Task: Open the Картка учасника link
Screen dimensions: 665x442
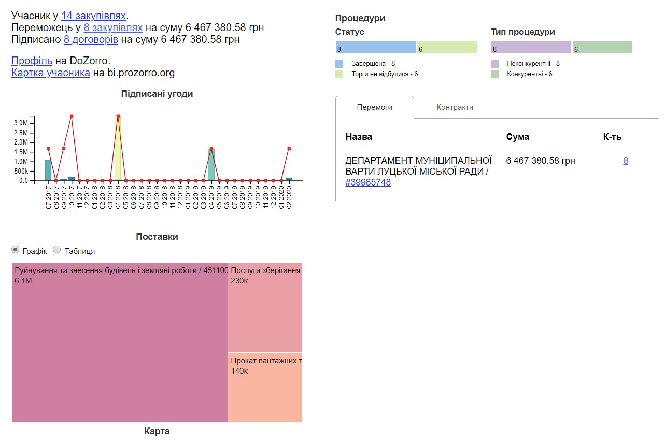Action: click(x=51, y=73)
